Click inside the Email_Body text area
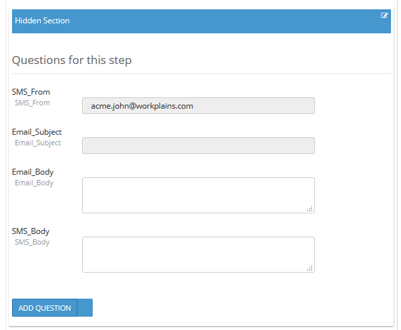Image resolution: width=401 pixels, height=330 pixels. [198, 195]
